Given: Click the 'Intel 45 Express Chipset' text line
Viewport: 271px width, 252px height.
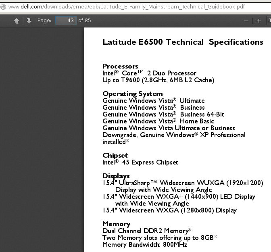Looking at the screenshot, I should click(x=140, y=162).
